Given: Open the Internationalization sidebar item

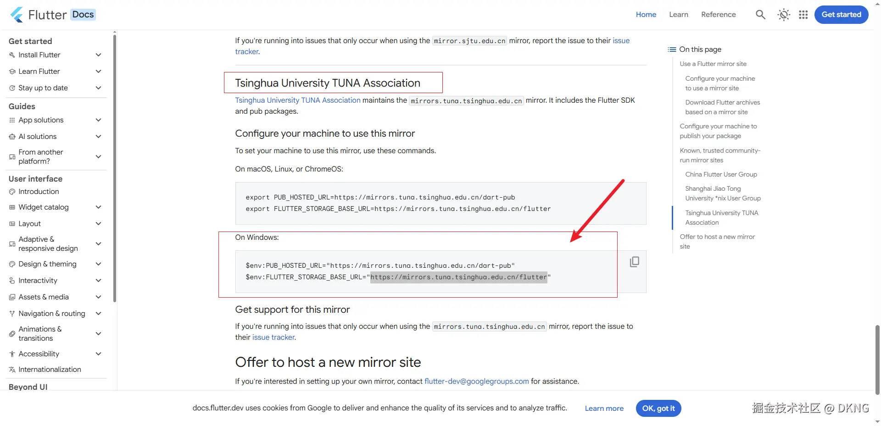Looking at the screenshot, I should 50,370.
